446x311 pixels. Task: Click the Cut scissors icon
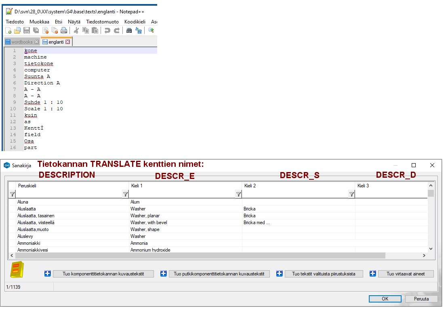pyautogui.click(x=76, y=30)
